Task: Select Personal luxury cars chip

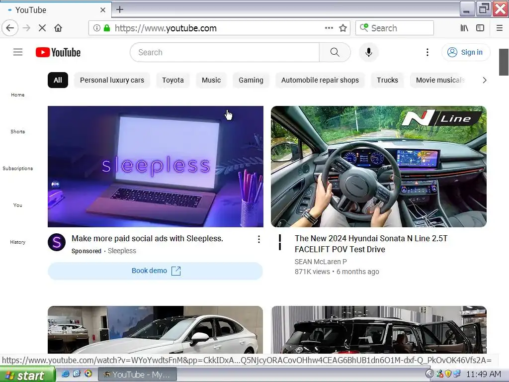Action: coord(112,80)
